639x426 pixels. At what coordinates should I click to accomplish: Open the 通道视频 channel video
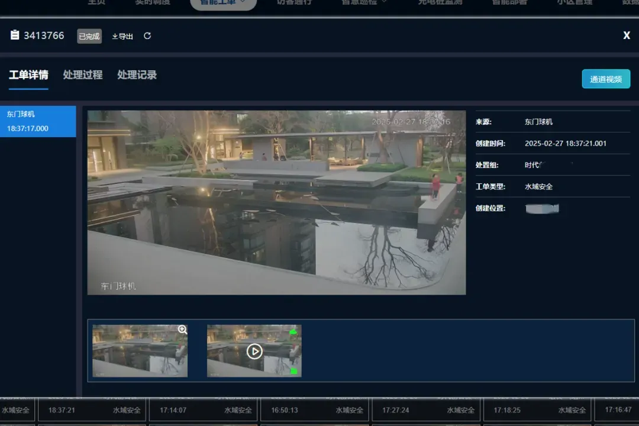606,79
